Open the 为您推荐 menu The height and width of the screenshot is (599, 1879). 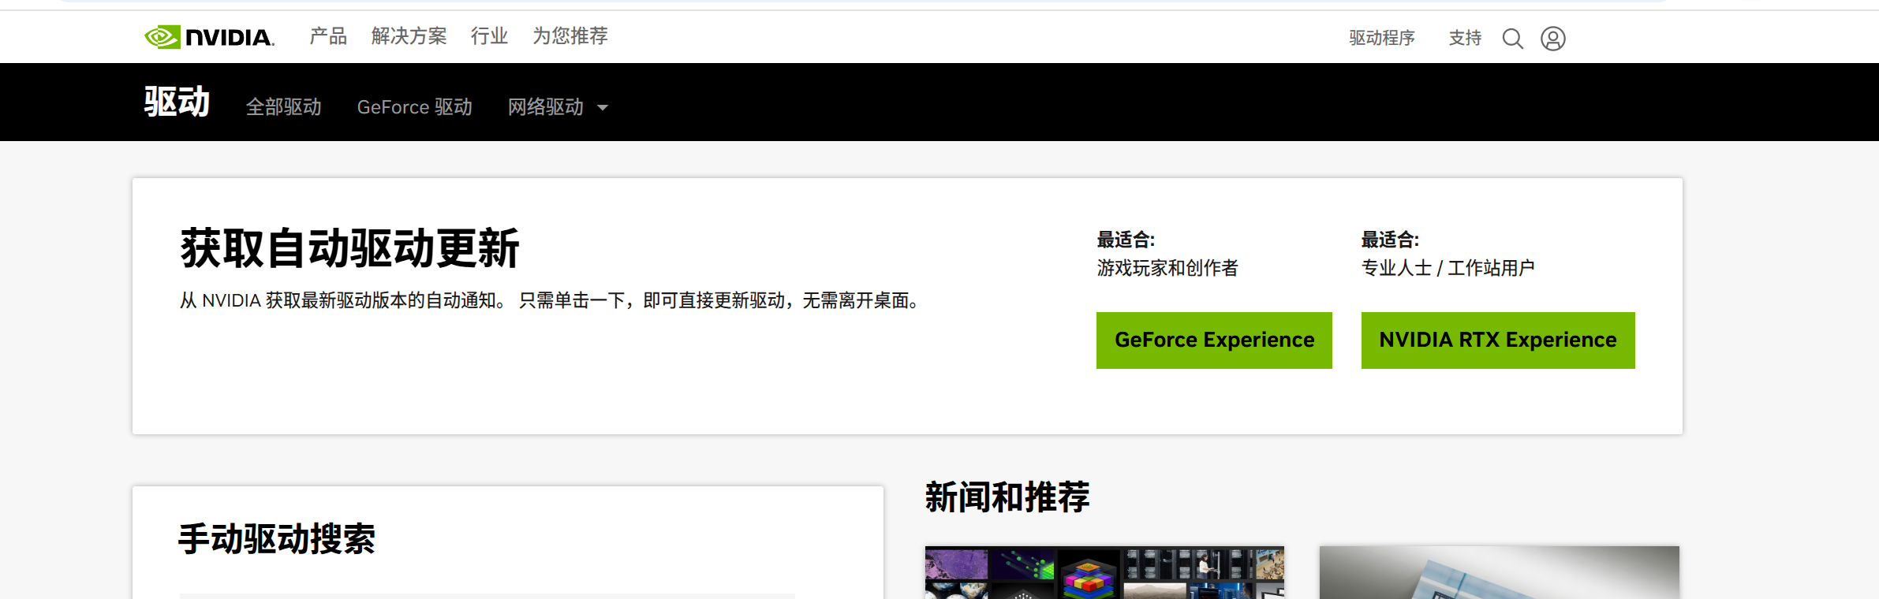570,36
